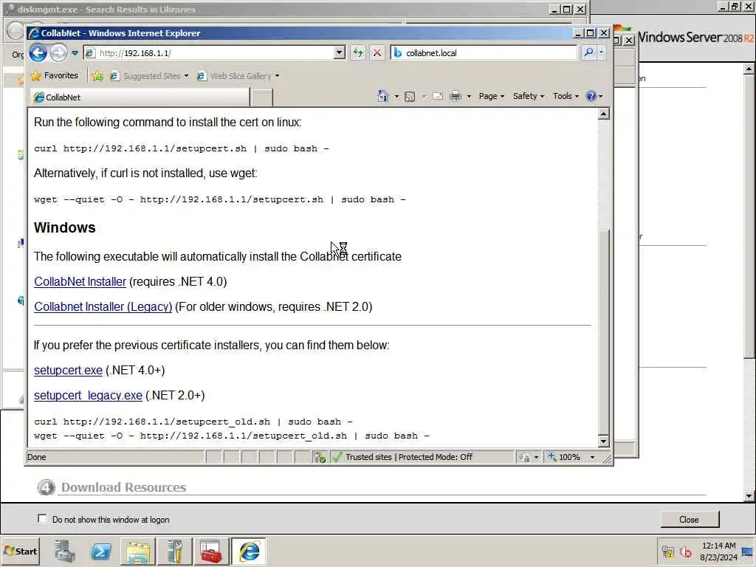Download setupcert.exe link
This screenshot has width=756, height=567.
pyautogui.click(x=68, y=371)
